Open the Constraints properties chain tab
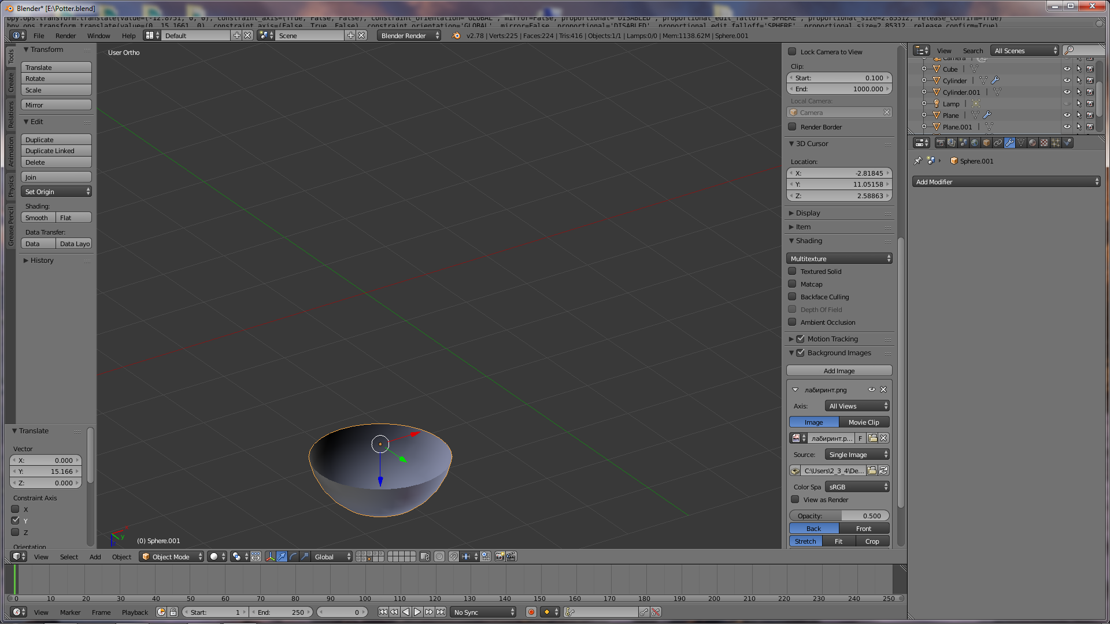The height and width of the screenshot is (624, 1110). click(x=998, y=143)
